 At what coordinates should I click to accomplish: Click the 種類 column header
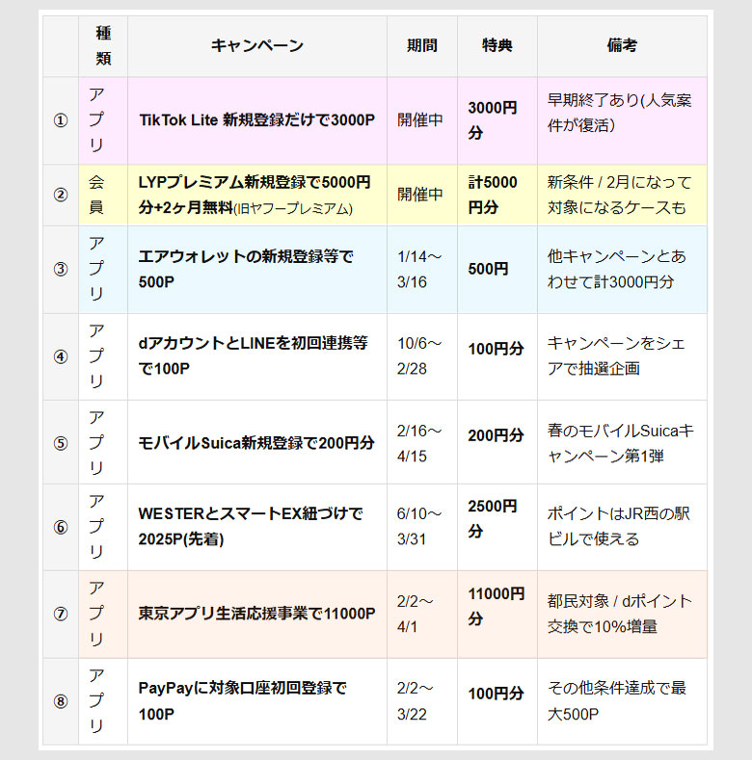point(103,46)
